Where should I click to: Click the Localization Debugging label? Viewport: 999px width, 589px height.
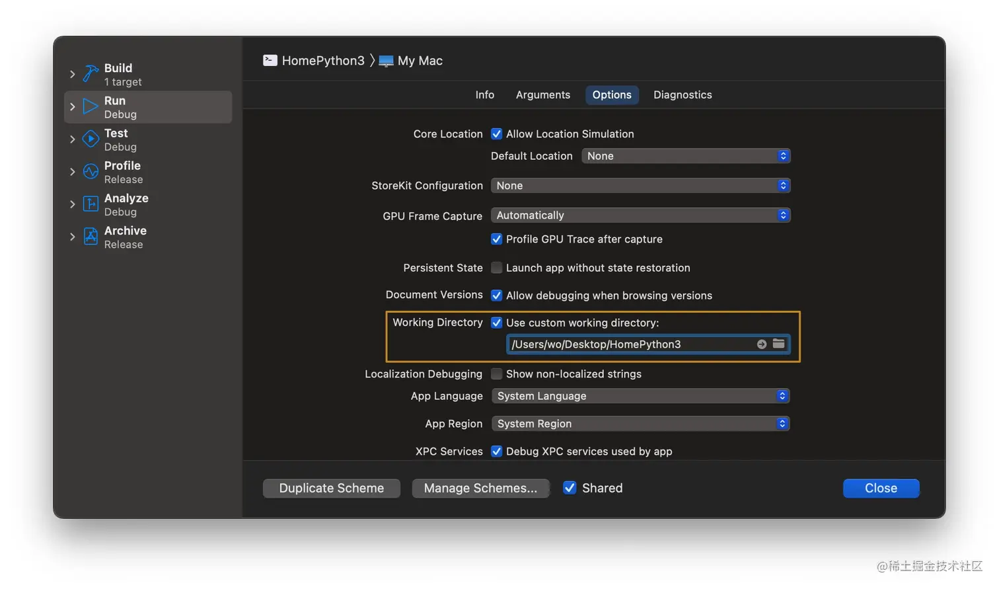424,373
